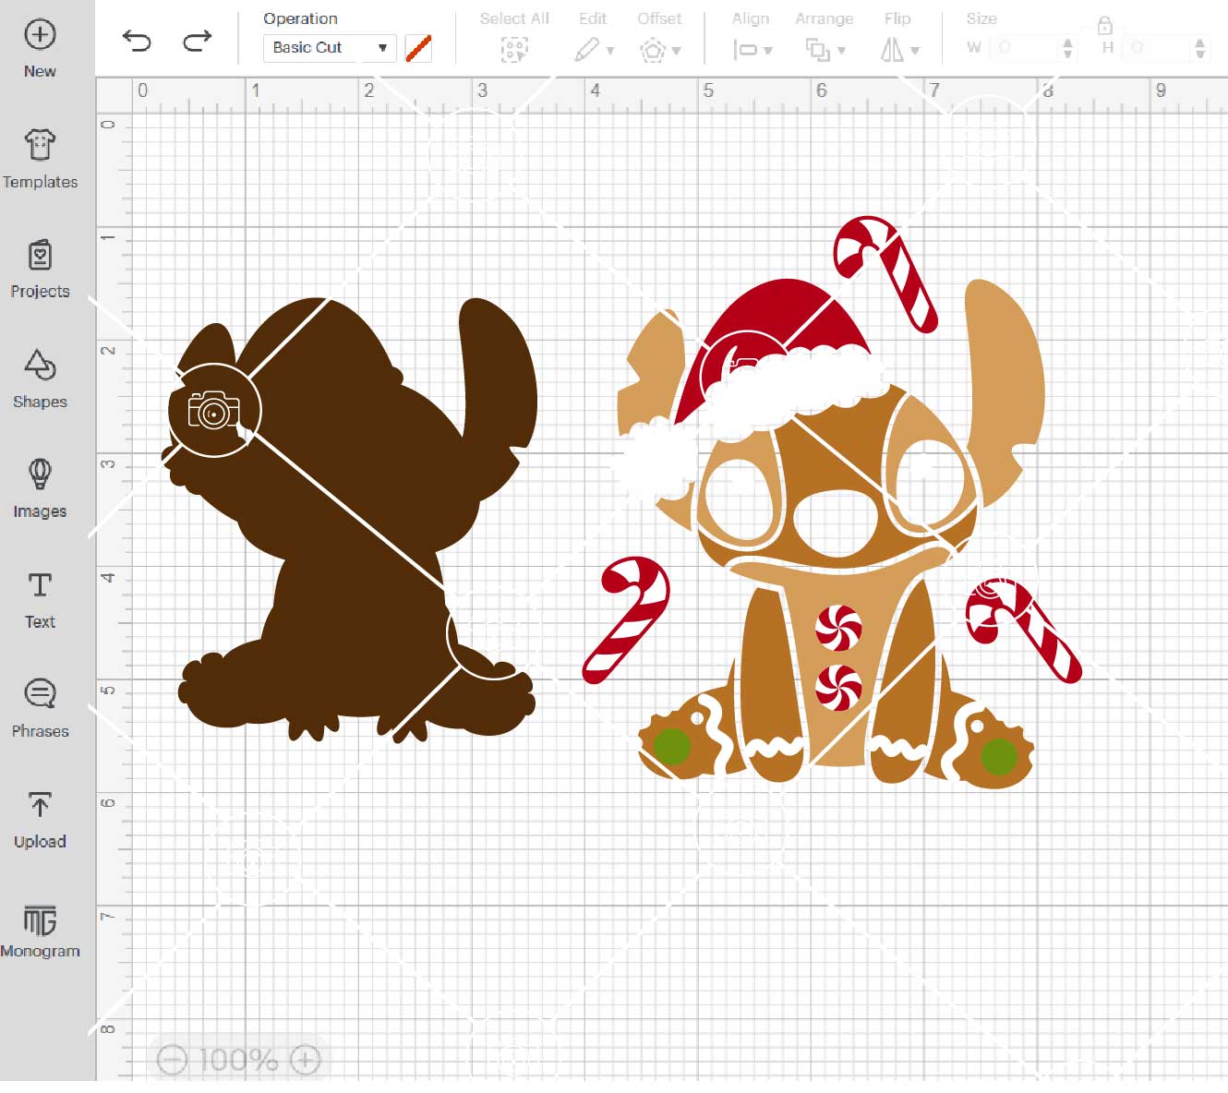Select the candy cane left of gingerbread Stitch

(x=628, y=619)
